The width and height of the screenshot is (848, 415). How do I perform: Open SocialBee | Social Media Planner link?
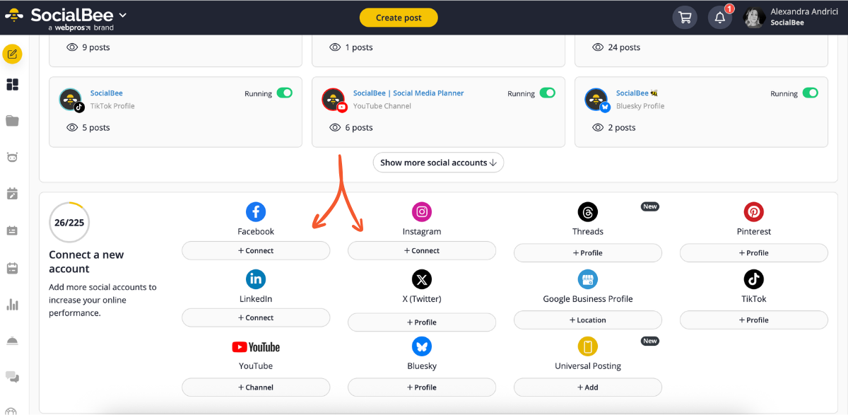(x=408, y=93)
